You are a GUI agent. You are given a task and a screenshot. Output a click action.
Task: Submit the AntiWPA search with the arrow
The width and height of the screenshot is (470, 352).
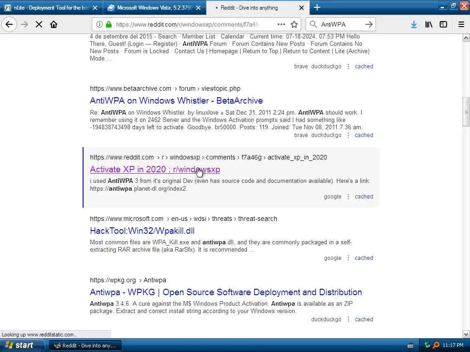pos(369,24)
